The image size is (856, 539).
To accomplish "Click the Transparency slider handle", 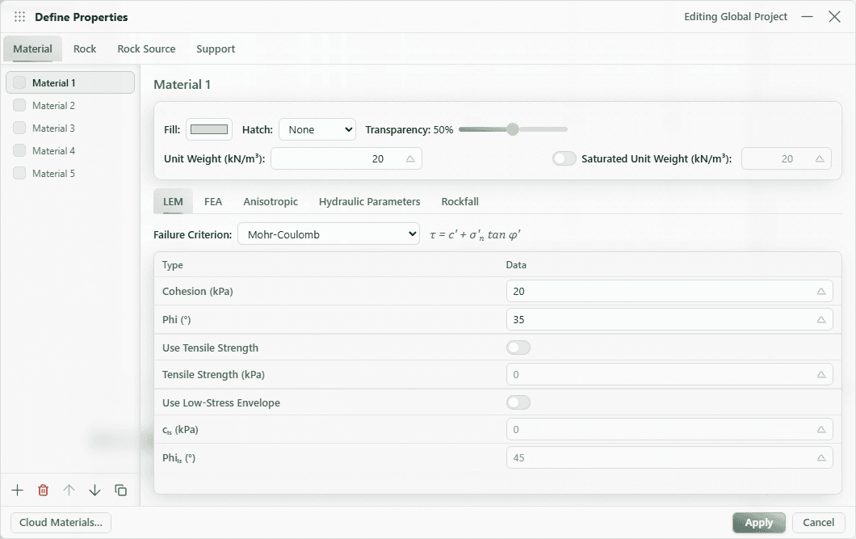I will click(513, 129).
